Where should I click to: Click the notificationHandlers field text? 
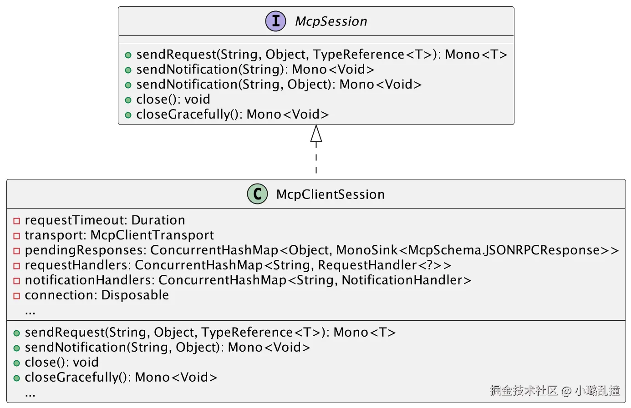tap(248, 280)
